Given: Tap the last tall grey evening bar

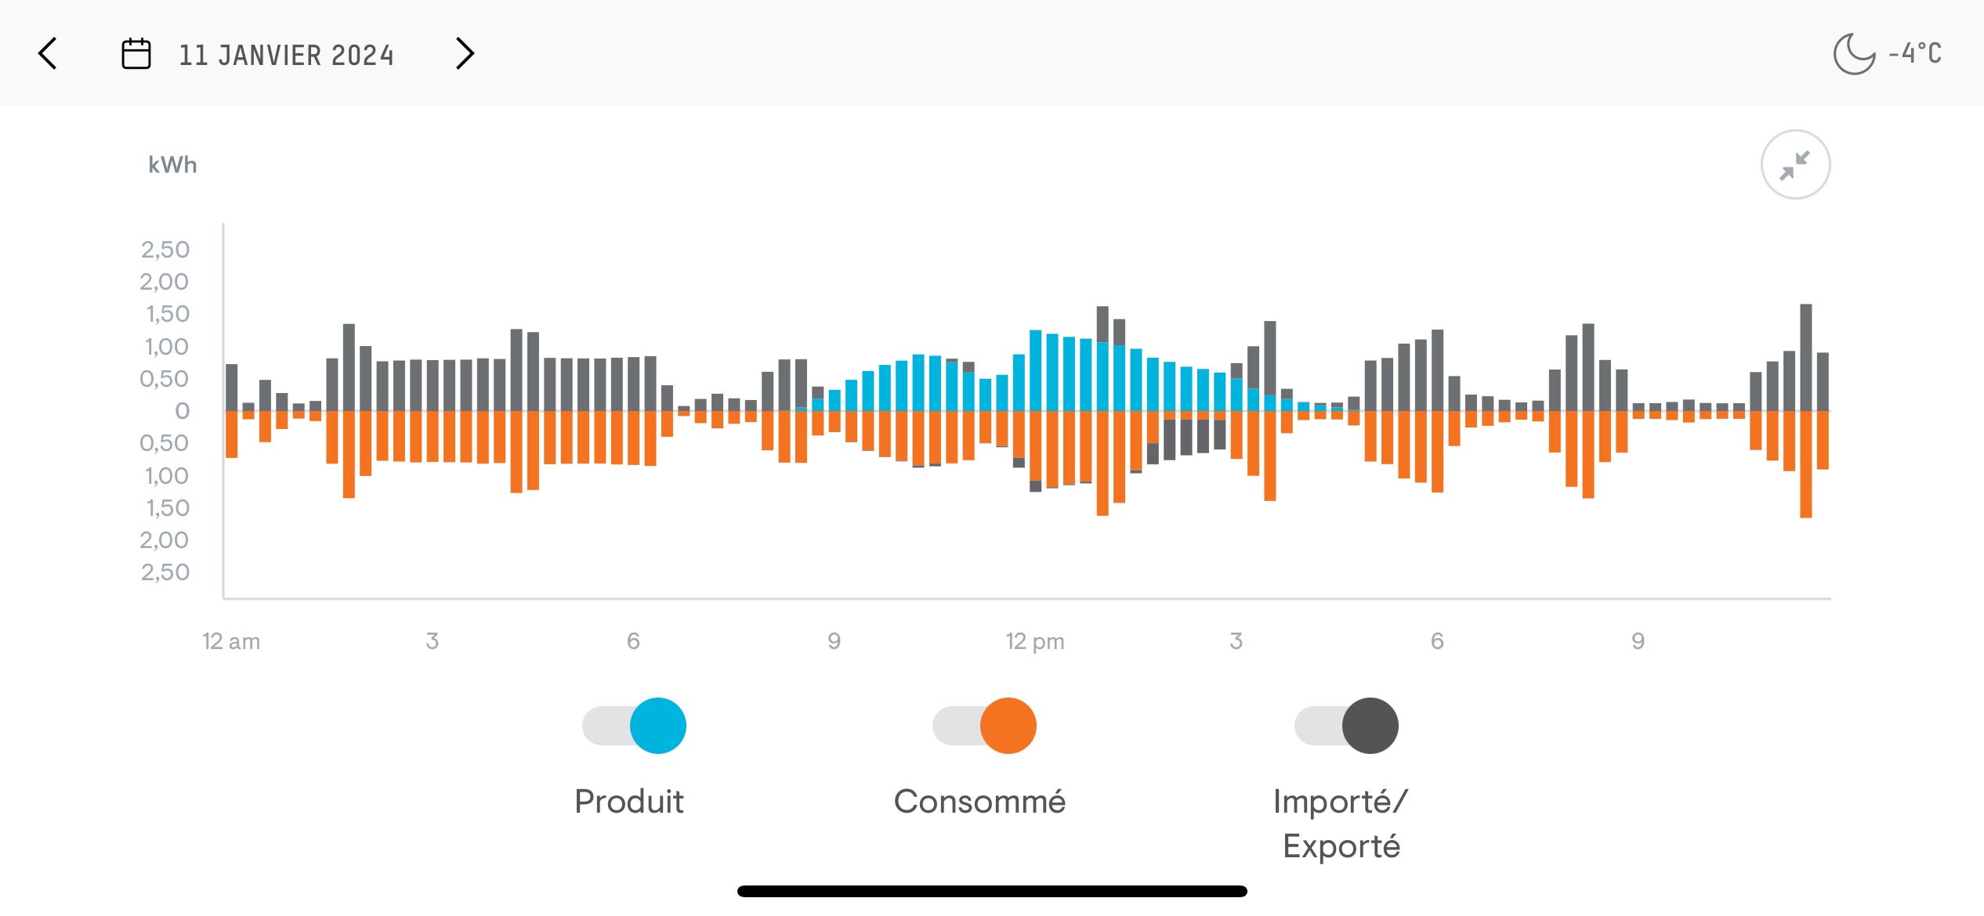Looking at the screenshot, I should [x=1806, y=357].
